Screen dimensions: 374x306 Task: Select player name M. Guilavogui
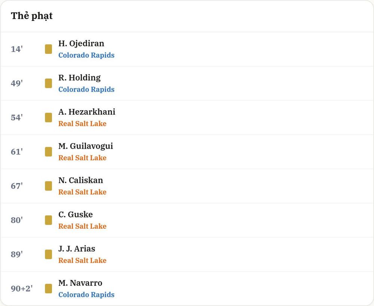click(86, 146)
